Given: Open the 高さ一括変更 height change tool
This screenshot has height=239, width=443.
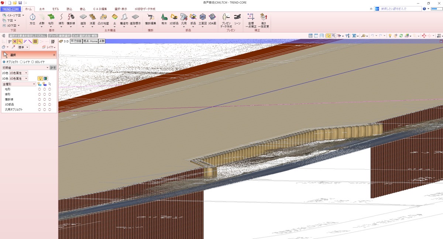Looking at the screenshot, I should pos(264,18).
